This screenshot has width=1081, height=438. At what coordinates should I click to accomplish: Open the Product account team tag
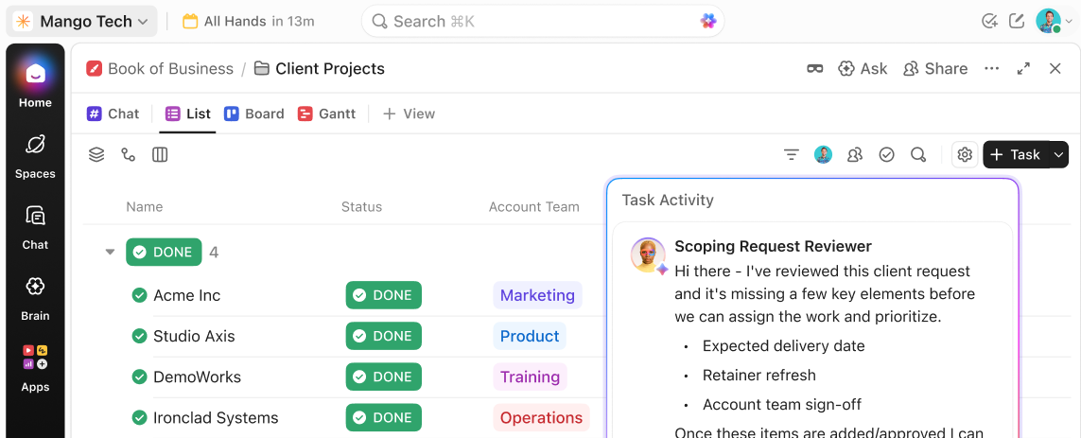coord(530,336)
